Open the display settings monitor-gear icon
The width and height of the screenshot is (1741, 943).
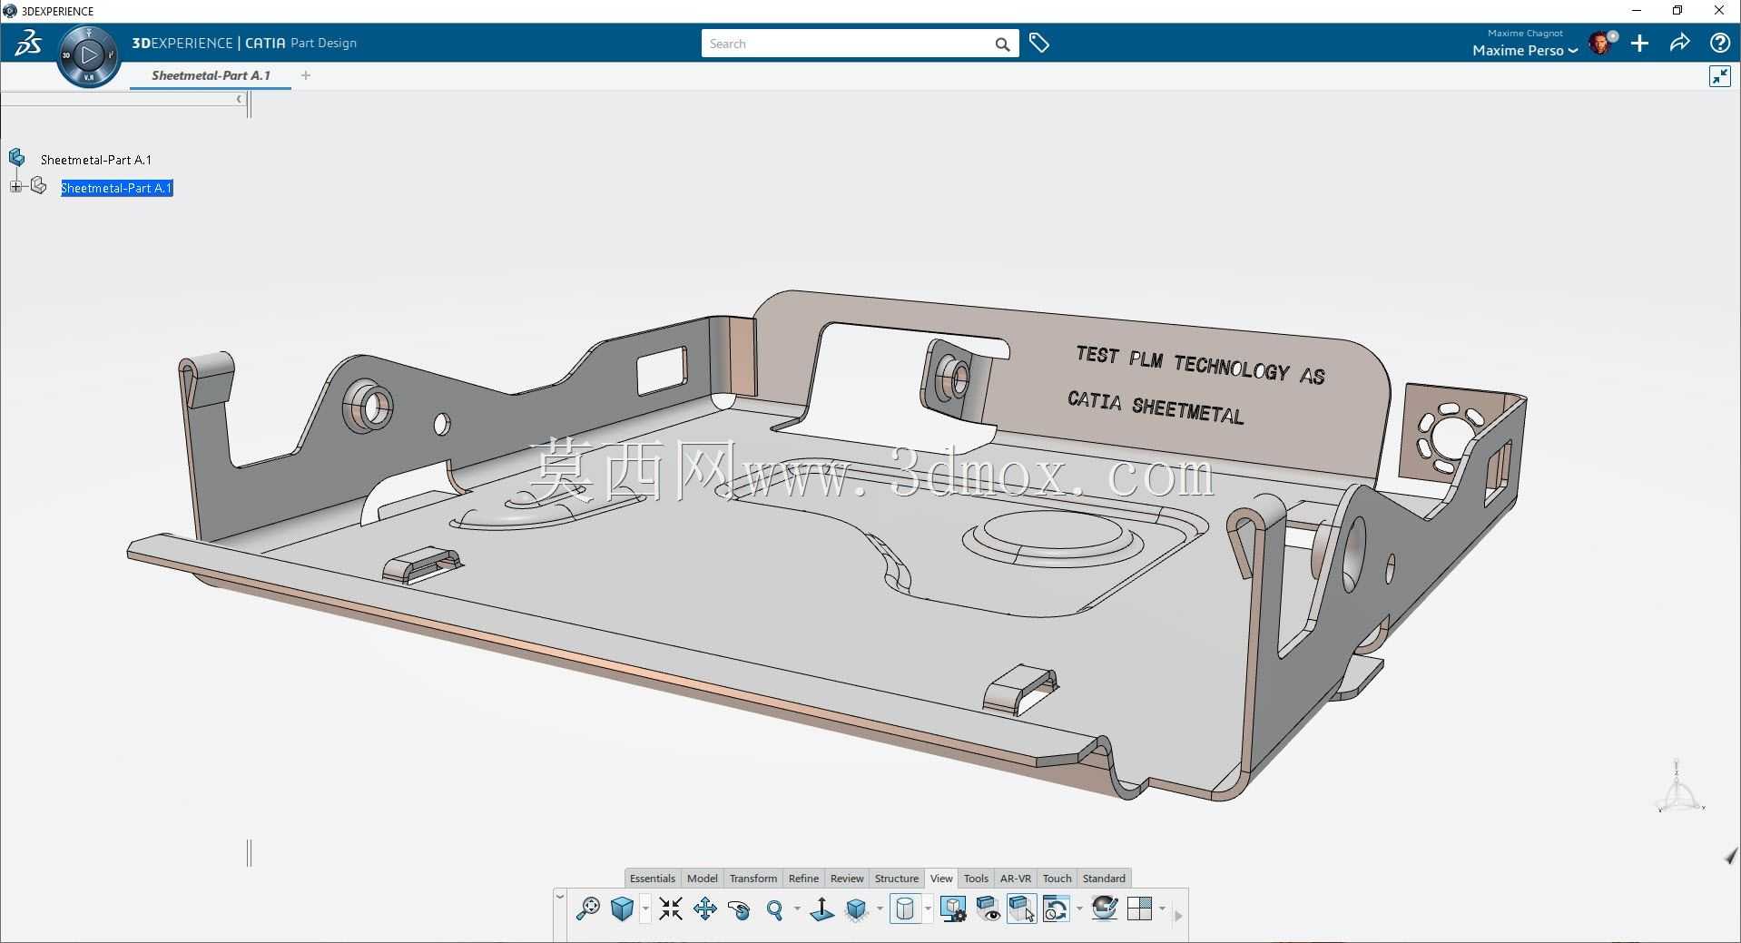click(x=953, y=909)
